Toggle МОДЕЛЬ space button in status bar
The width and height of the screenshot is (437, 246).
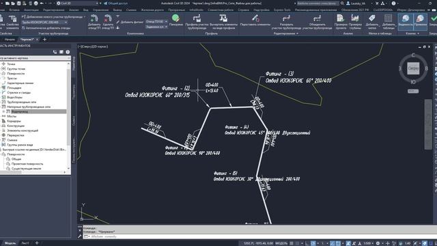281,243
